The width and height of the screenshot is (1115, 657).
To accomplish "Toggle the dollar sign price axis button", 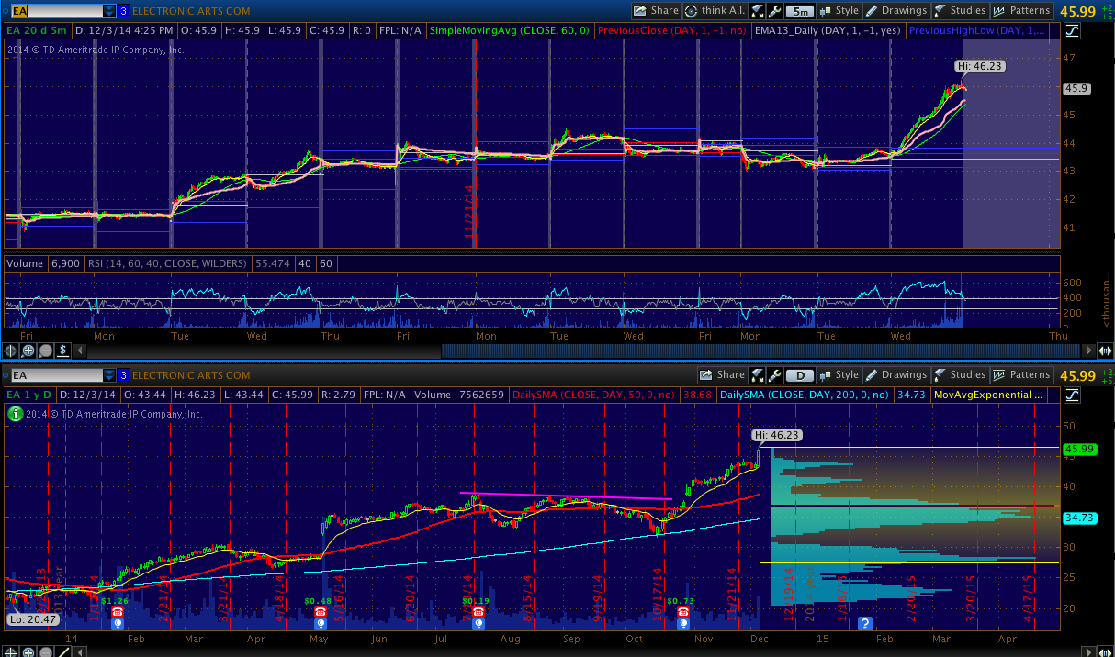I will 62,350.
